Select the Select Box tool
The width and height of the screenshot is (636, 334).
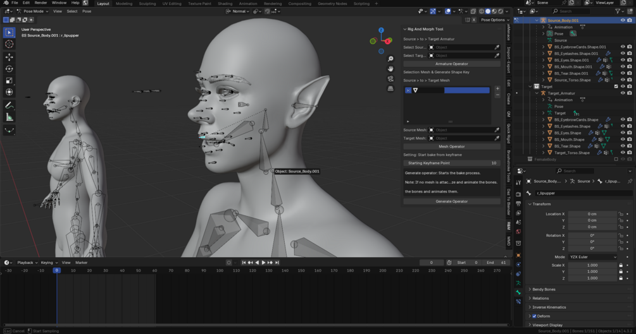coord(9,32)
